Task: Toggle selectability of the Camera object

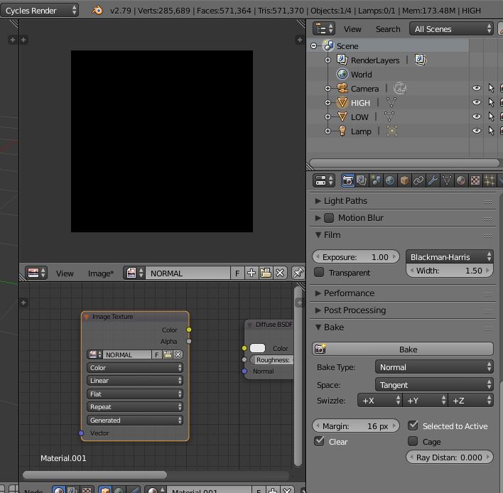Action: [x=491, y=88]
